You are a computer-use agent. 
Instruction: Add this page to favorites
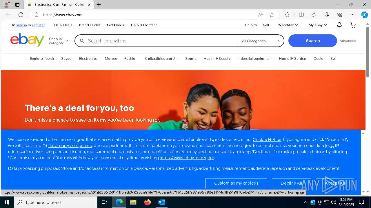point(272,15)
